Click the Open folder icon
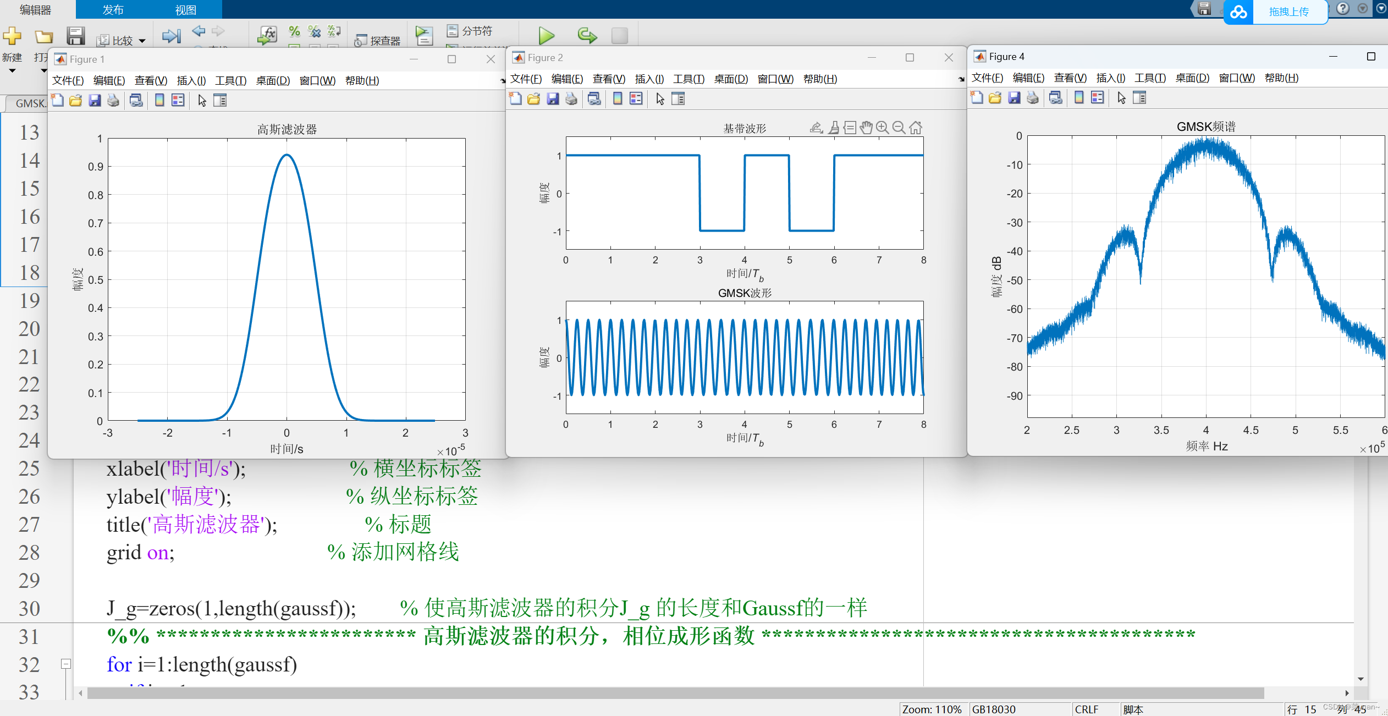1388x716 pixels. 43,36
